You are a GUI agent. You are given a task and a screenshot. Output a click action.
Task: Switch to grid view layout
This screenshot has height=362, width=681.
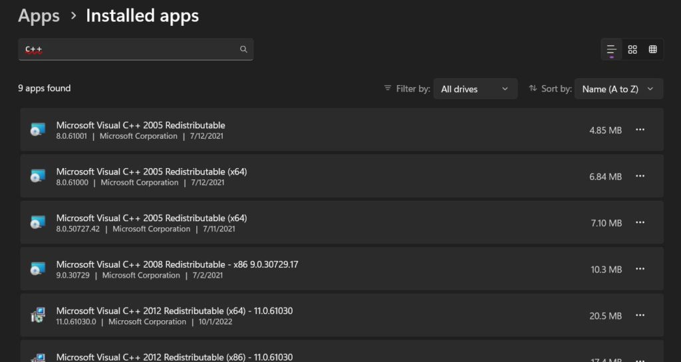click(x=632, y=49)
